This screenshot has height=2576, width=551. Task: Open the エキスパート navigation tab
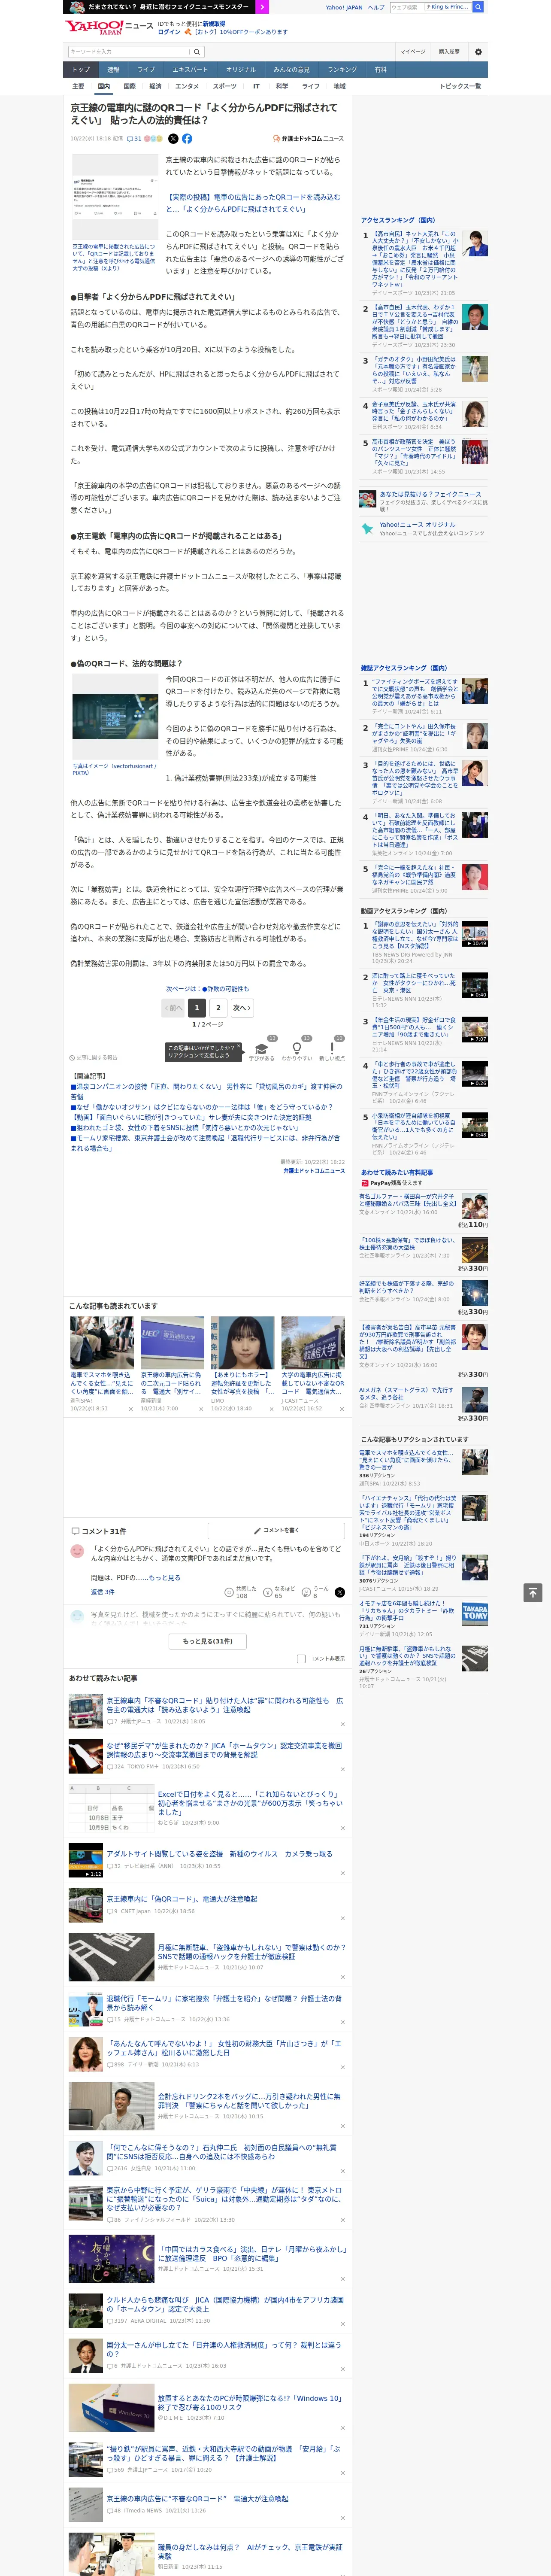click(x=190, y=70)
